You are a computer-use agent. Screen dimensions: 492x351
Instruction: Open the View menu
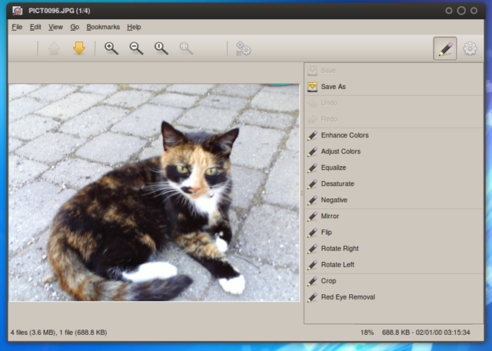[x=55, y=27]
